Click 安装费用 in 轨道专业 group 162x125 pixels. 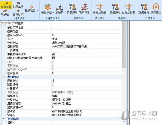point(144,9)
